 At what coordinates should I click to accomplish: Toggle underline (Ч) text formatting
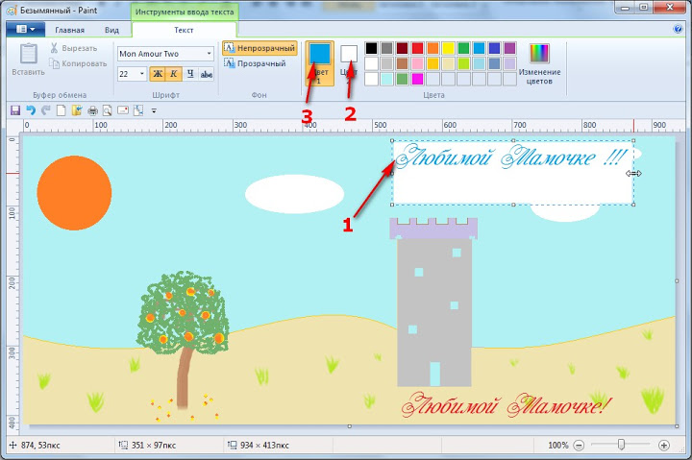(x=190, y=74)
